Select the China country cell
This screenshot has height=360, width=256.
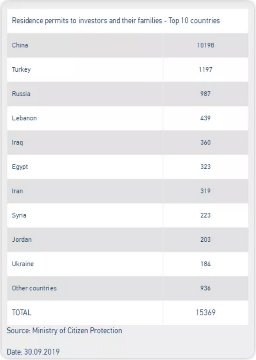[20, 45]
